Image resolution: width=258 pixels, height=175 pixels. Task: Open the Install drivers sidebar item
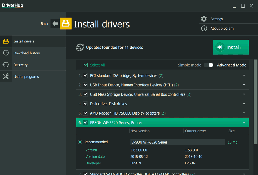click(24, 41)
